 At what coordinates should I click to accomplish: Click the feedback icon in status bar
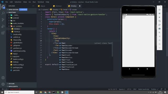click(x=161, y=89)
